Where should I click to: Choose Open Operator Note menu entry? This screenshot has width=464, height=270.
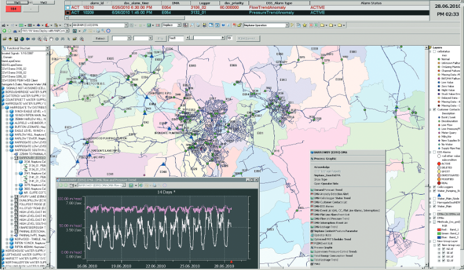[x=326, y=184]
